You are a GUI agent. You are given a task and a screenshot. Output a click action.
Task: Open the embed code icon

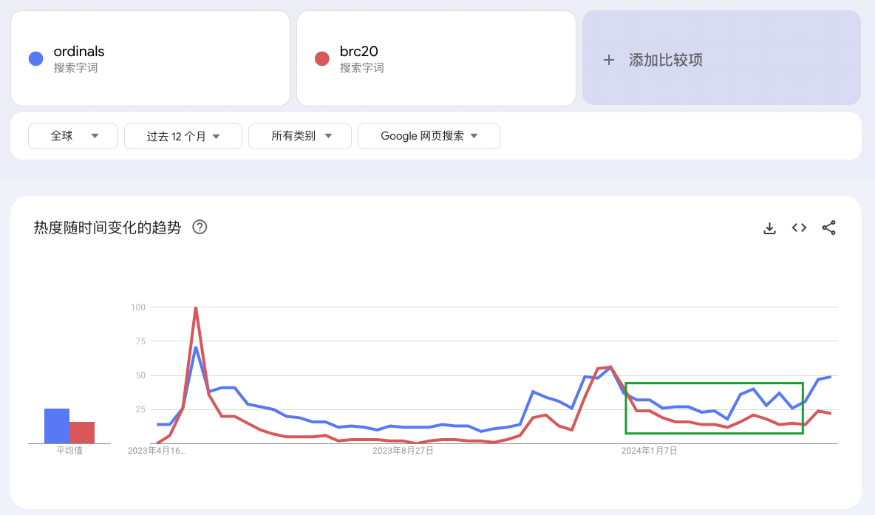tap(799, 228)
